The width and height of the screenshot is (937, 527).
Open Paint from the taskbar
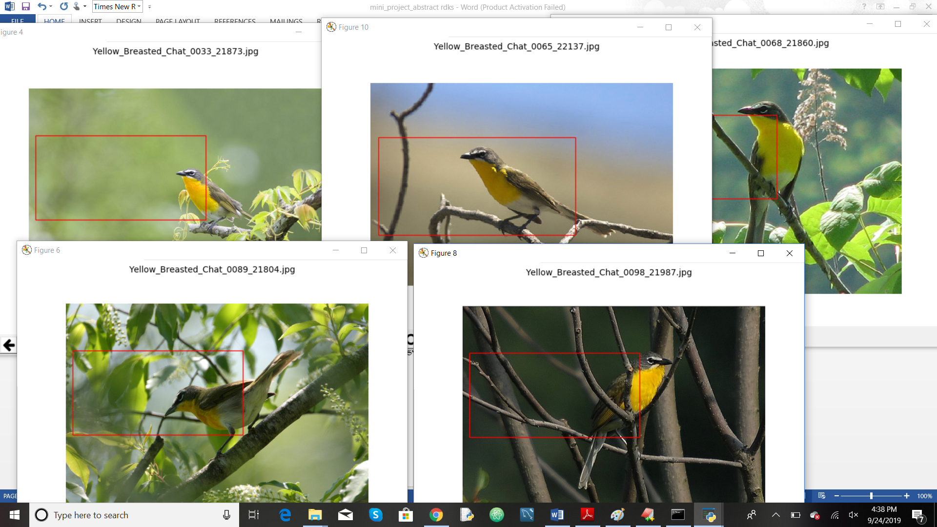tap(618, 515)
